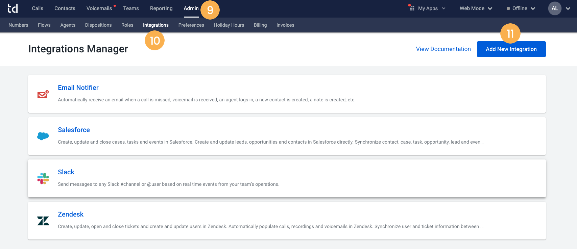Click Add New Integration button

(511, 49)
